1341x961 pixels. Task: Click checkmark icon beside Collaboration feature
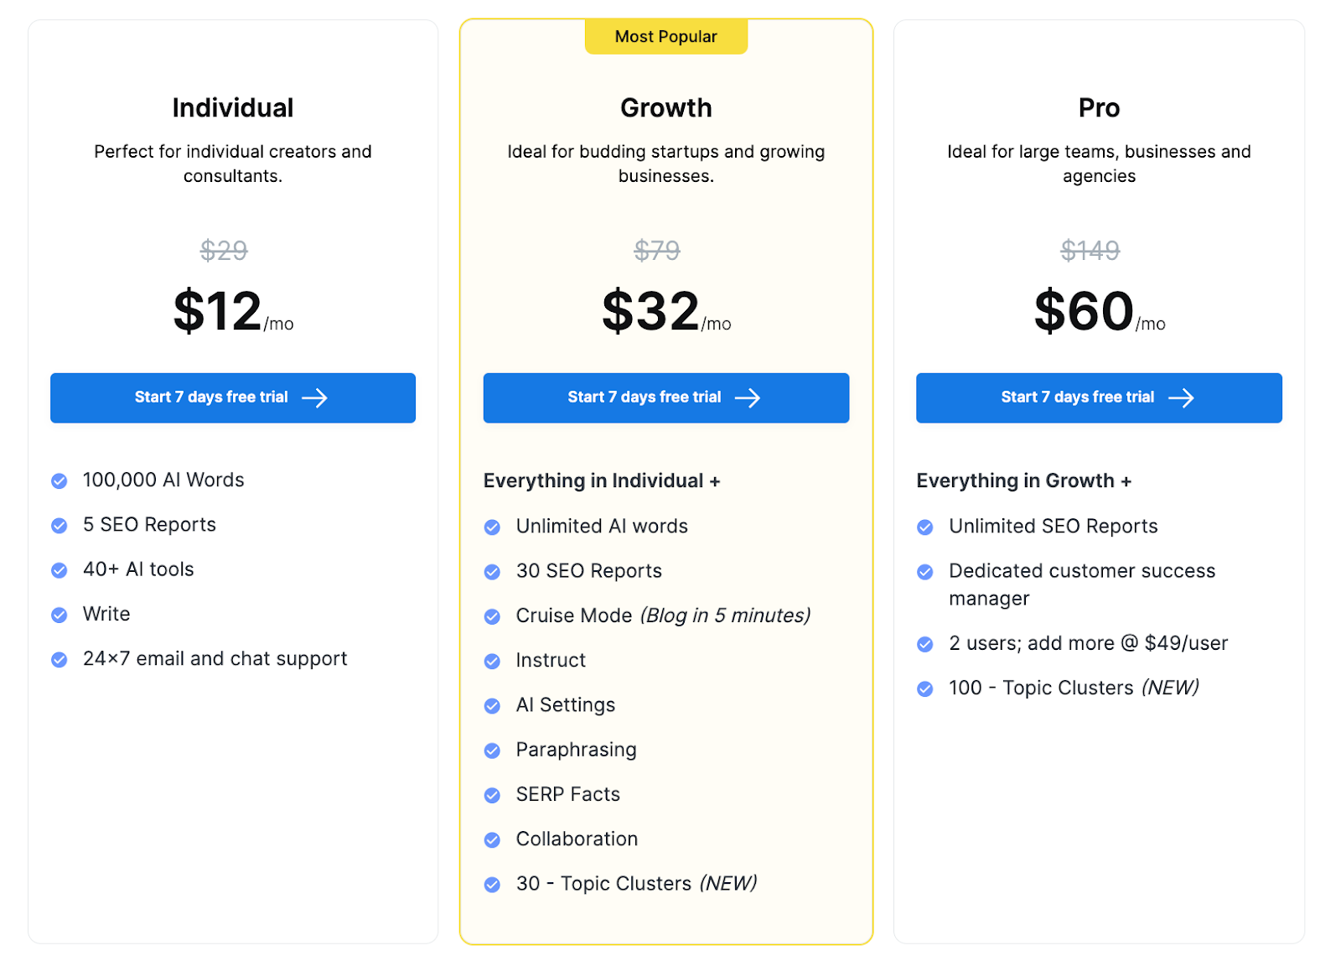[493, 840]
